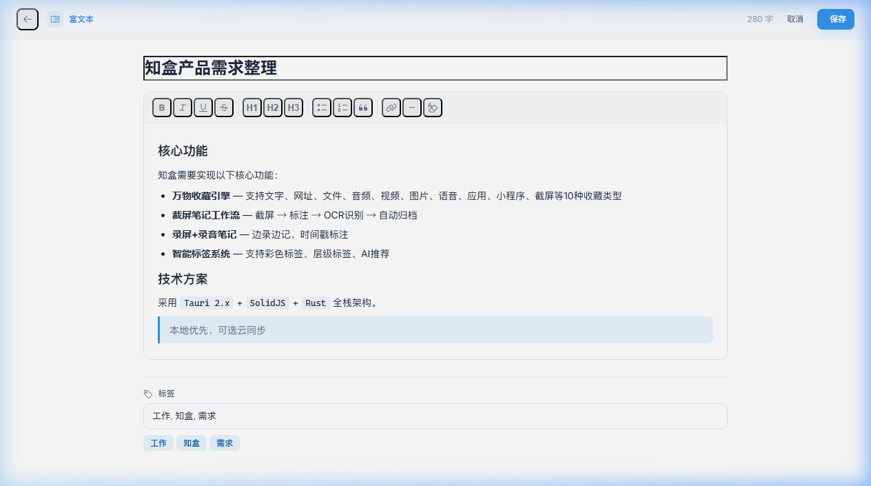The image size is (871, 486).
Task: Select the 需求 tag chip
Action: pyautogui.click(x=225, y=443)
